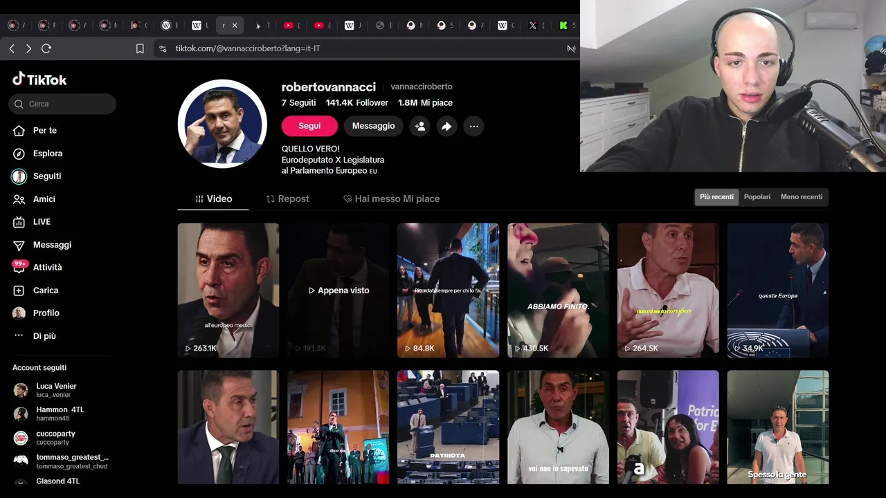Click the add-friend person icon
Screen dimensions: 886x498
click(x=419, y=127)
